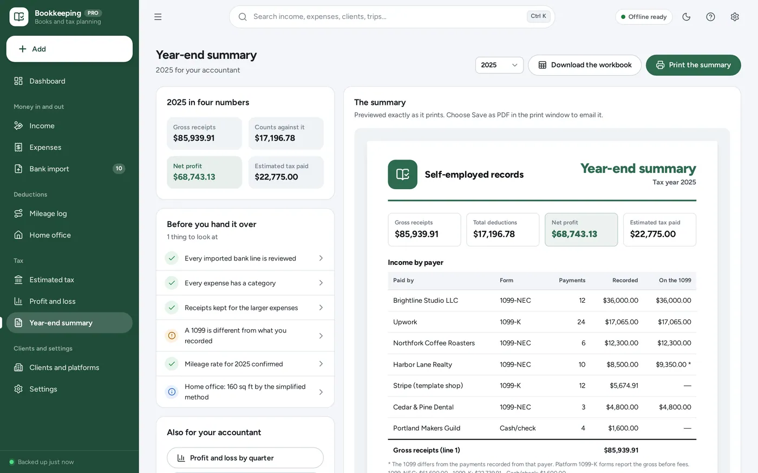Navigate to Estimated tax section
The width and height of the screenshot is (758, 473).
click(69, 280)
